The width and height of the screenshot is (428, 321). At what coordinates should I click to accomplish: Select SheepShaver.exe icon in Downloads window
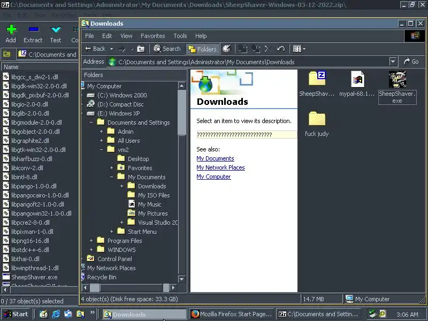[397, 87]
